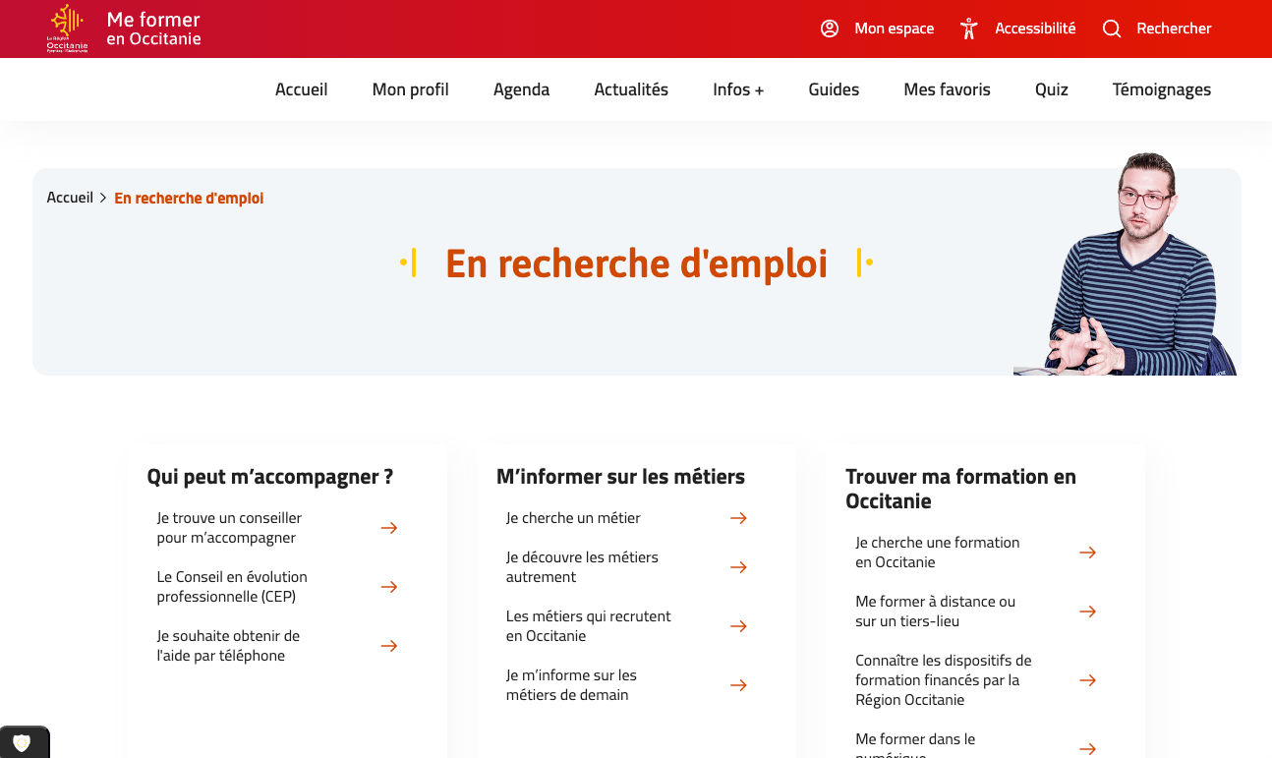This screenshot has width=1272, height=758.
Task: Open Me former à distance link
Action: [935, 612]
